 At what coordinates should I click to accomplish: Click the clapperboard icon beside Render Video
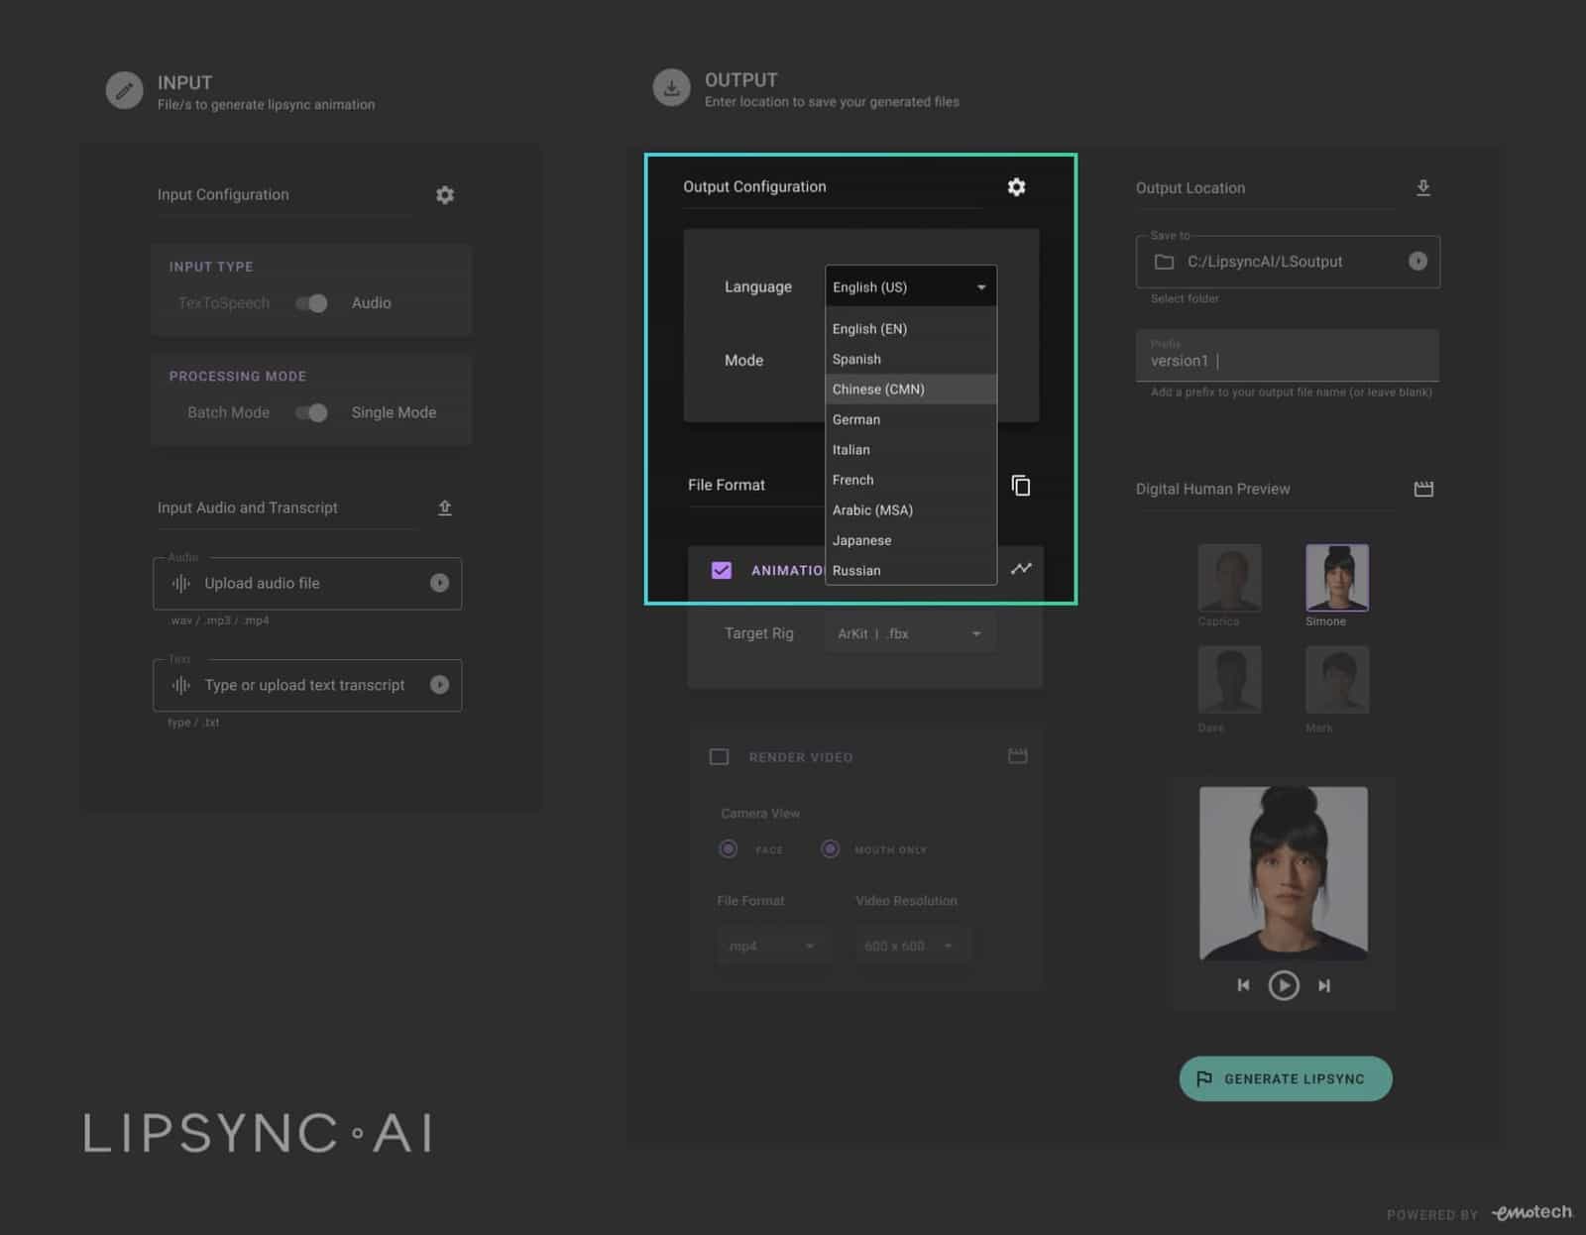click(1017, 755)
